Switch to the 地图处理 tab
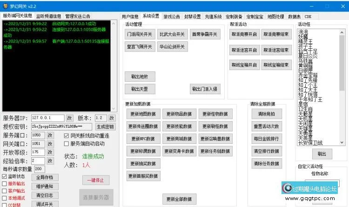This screenshot has width=349, height=207. pos(275,17)
